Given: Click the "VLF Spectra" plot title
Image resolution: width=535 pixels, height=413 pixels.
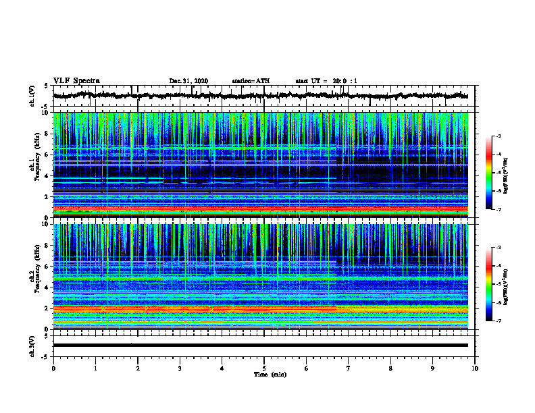Looking at the screenshot, I should tap(76, 81).
